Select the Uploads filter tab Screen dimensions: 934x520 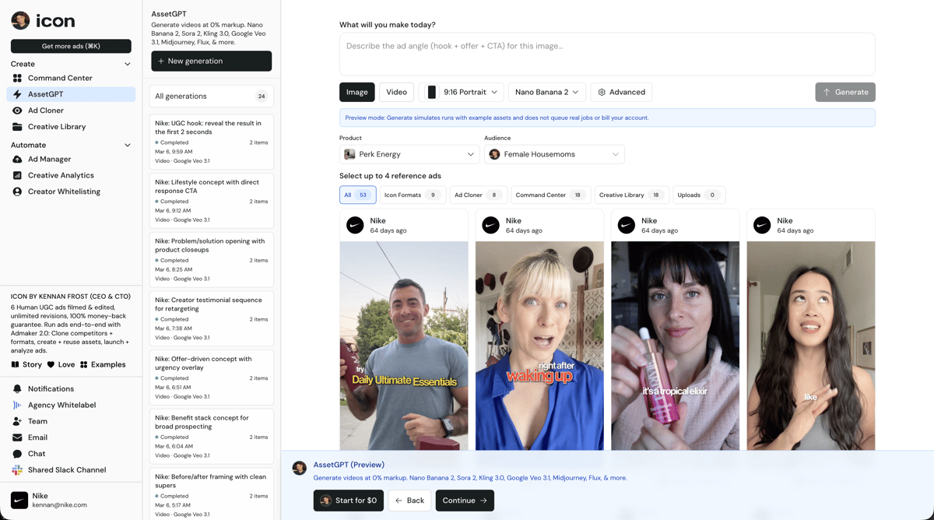699,195
